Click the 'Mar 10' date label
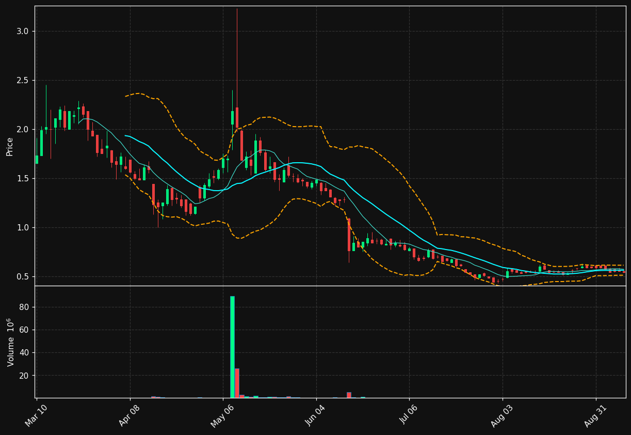The image size is (631, 435). pyautogui.click(x=37, y=415)
